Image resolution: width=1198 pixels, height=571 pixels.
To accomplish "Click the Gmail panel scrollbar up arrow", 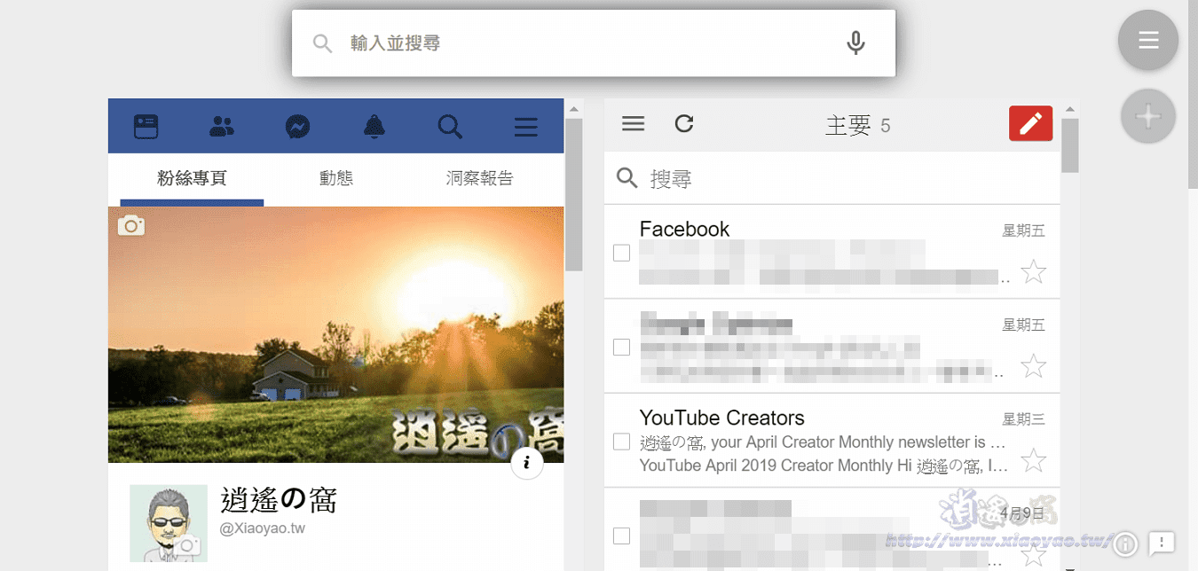I will [x=1070, y=109].
